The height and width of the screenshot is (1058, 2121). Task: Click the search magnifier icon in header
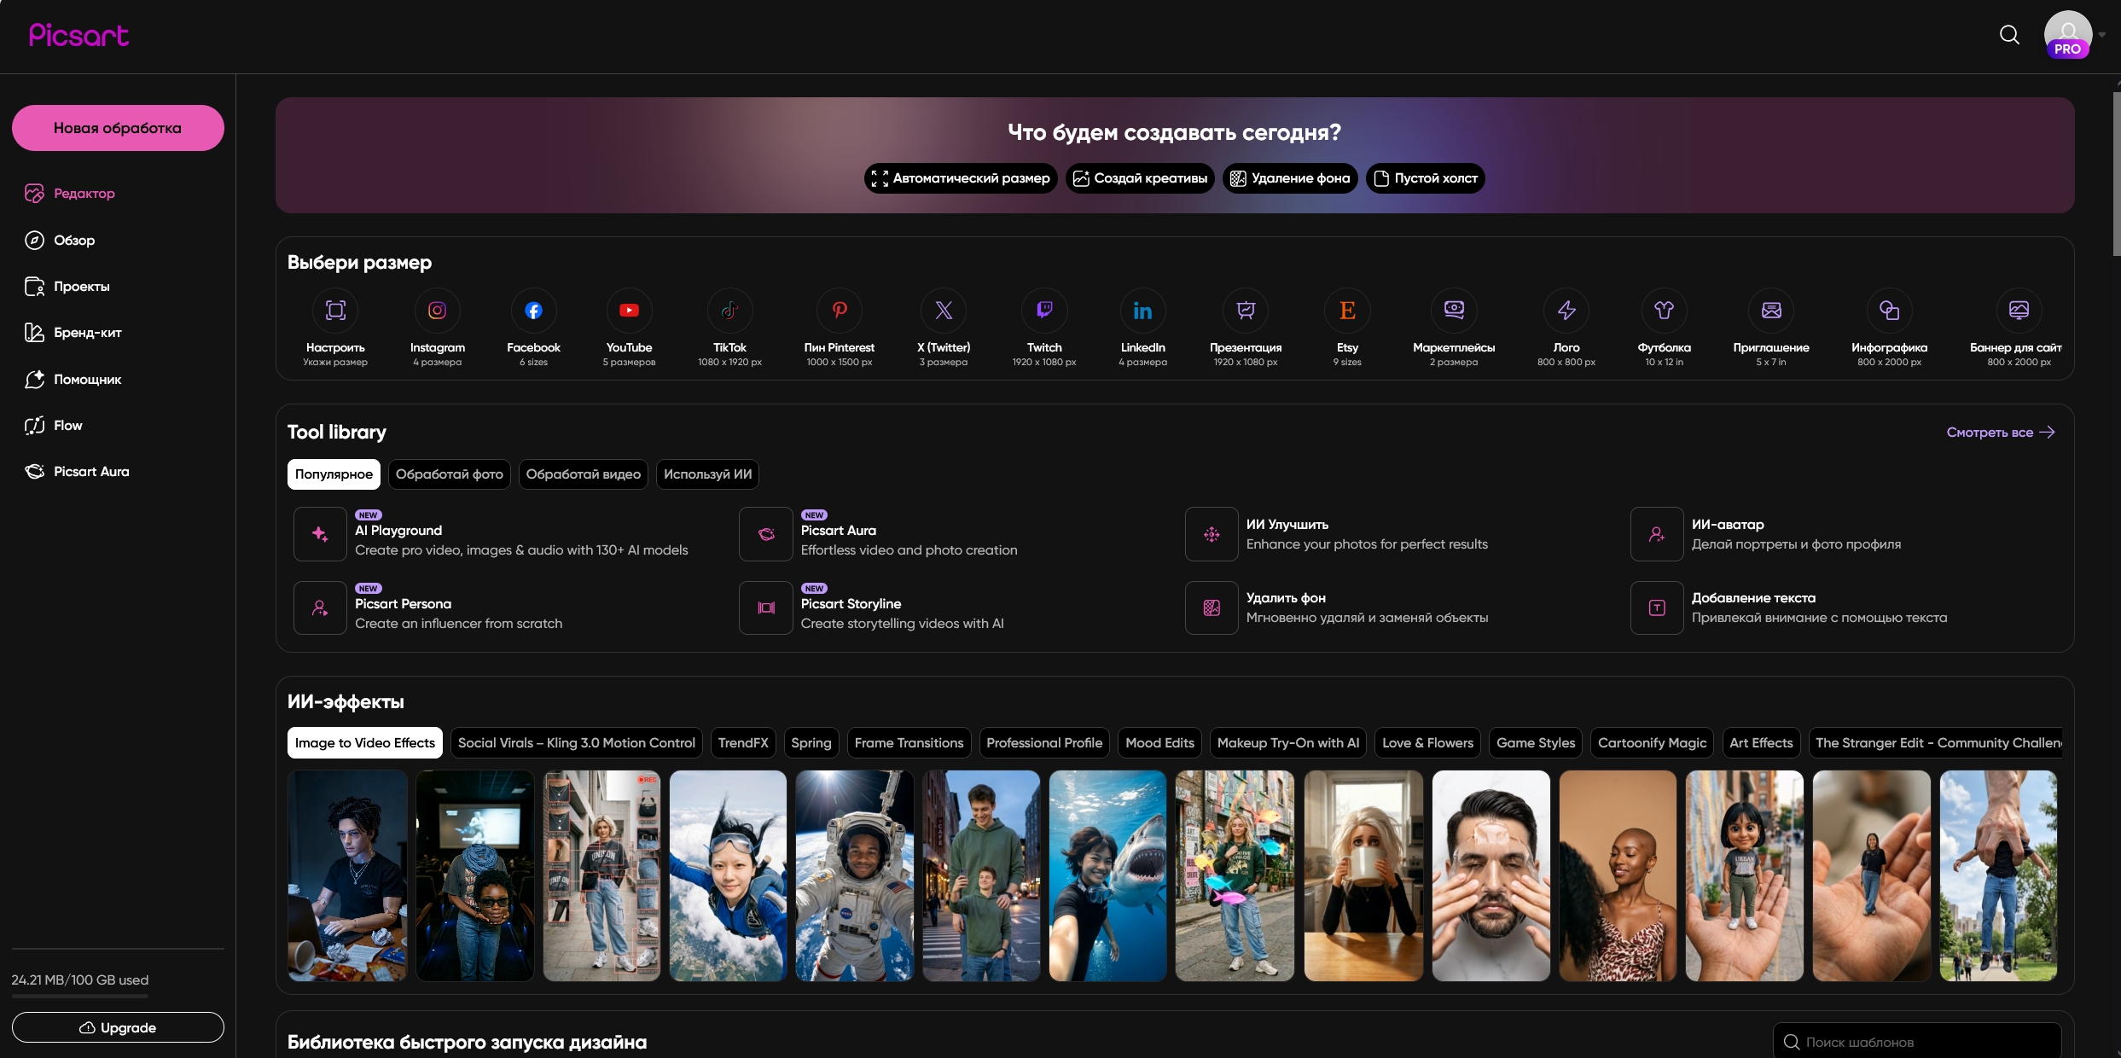pyautogui.click(x=2009, y=35)
